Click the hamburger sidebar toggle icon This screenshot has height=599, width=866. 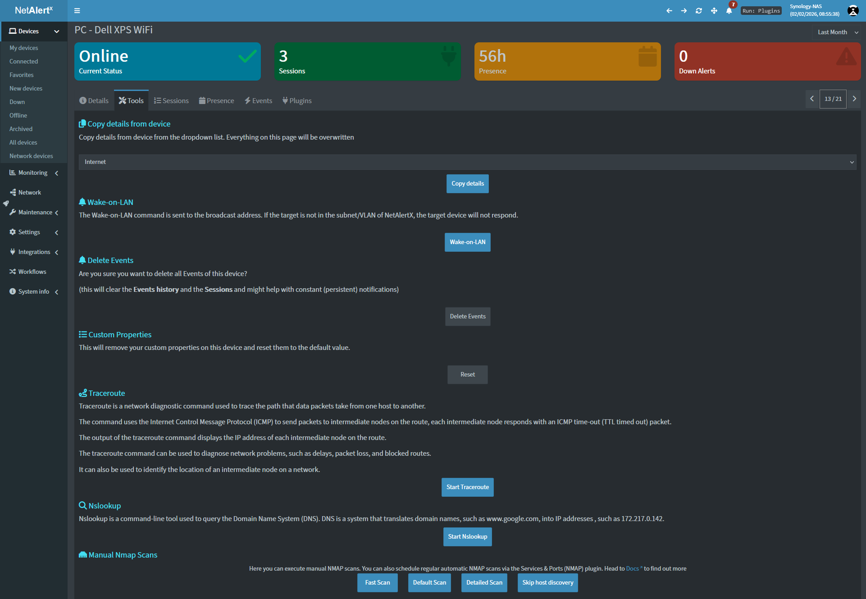77,11
